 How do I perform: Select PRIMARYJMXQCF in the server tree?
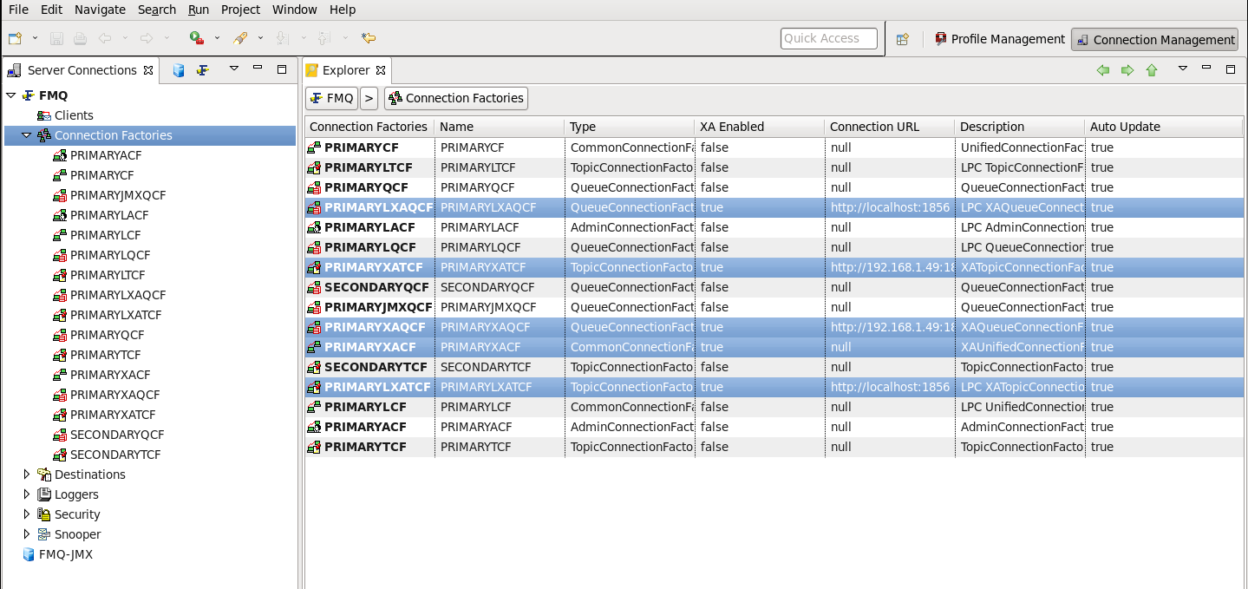(117, 195)
